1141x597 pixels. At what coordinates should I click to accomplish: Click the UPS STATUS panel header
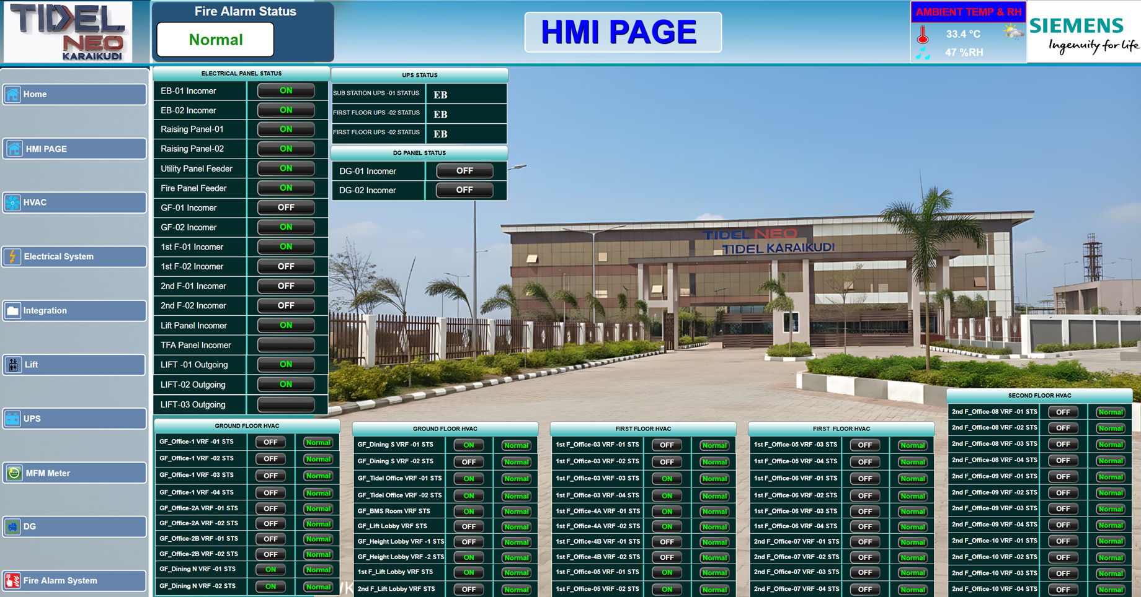tap(420, 75)
